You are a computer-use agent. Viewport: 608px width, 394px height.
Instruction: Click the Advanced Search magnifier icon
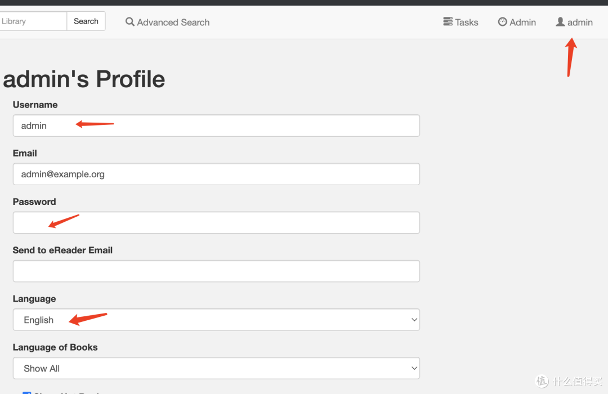130,22
